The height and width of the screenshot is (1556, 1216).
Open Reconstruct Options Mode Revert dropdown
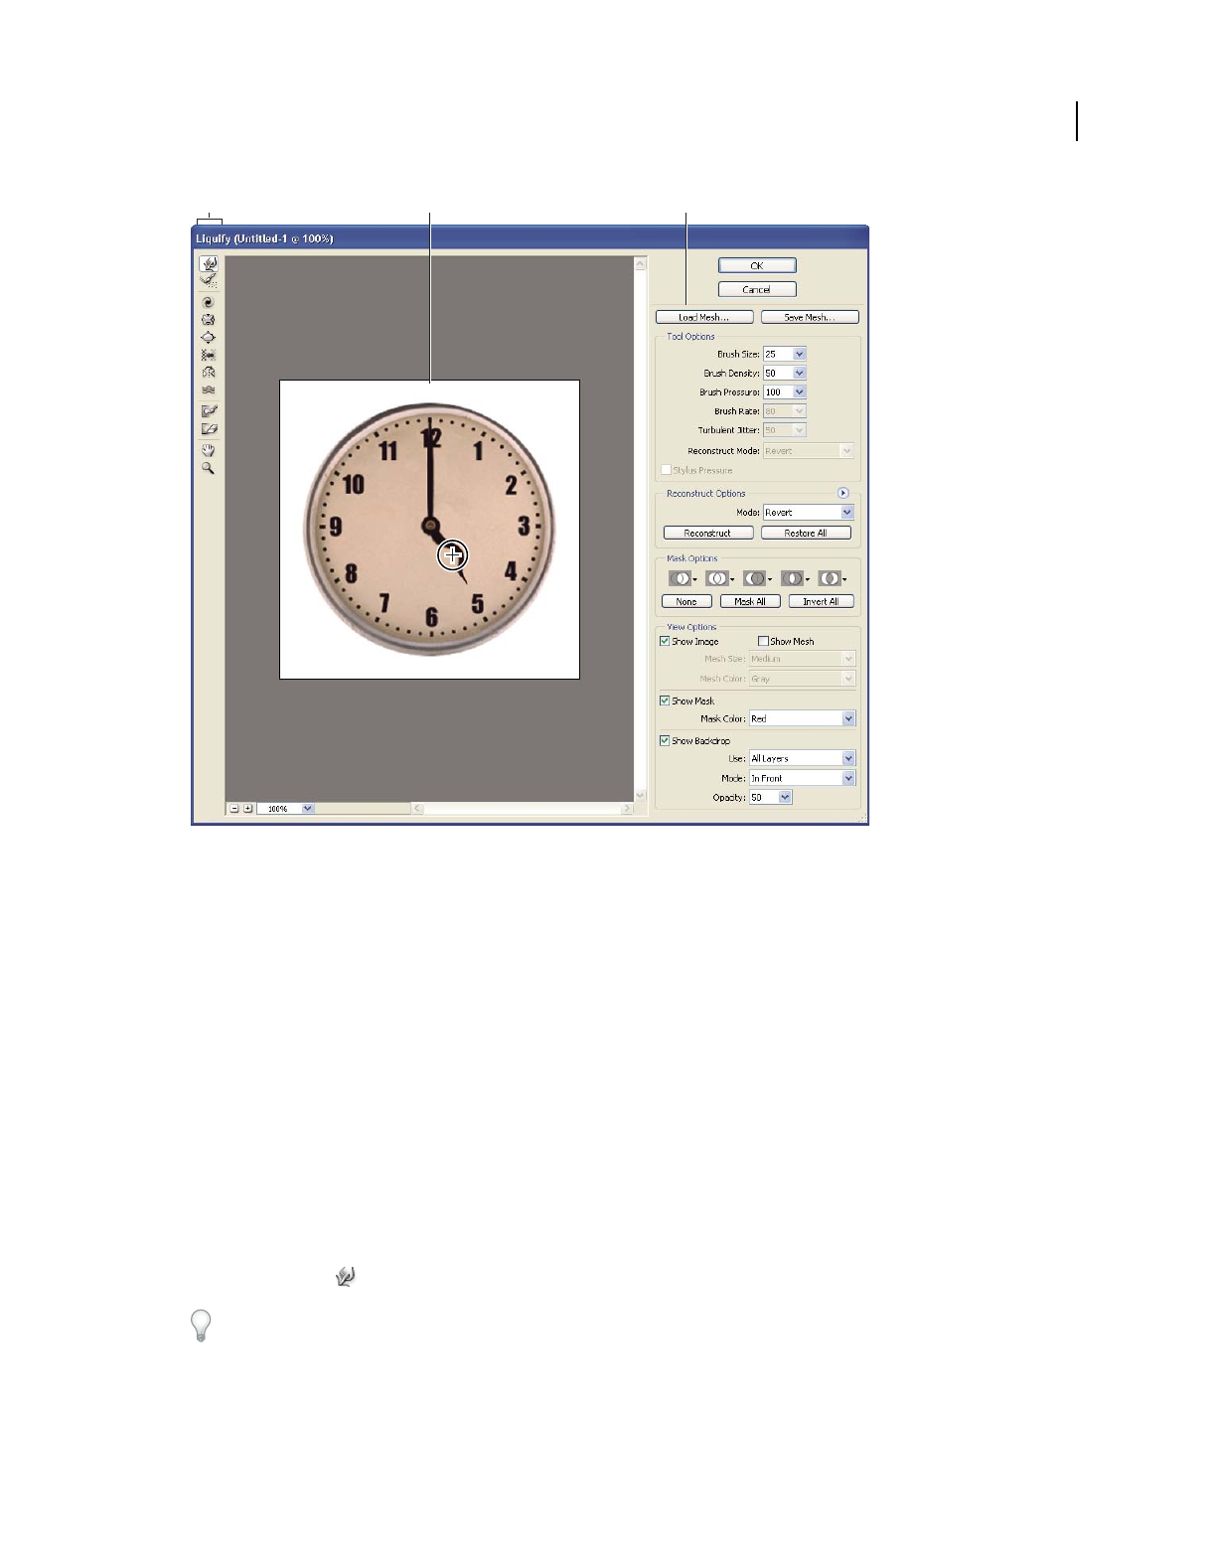pos(809,512)
